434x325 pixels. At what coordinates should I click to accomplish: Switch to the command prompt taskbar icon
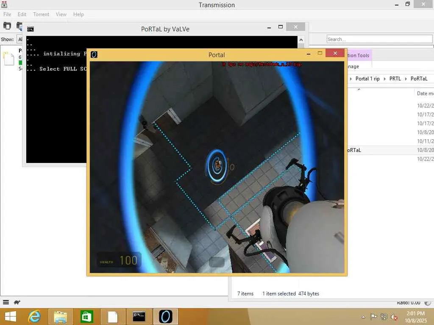139,317
